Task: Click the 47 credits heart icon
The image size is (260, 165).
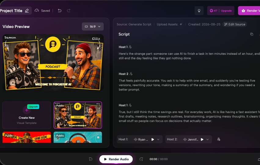Action: click(x=211, y=11)
